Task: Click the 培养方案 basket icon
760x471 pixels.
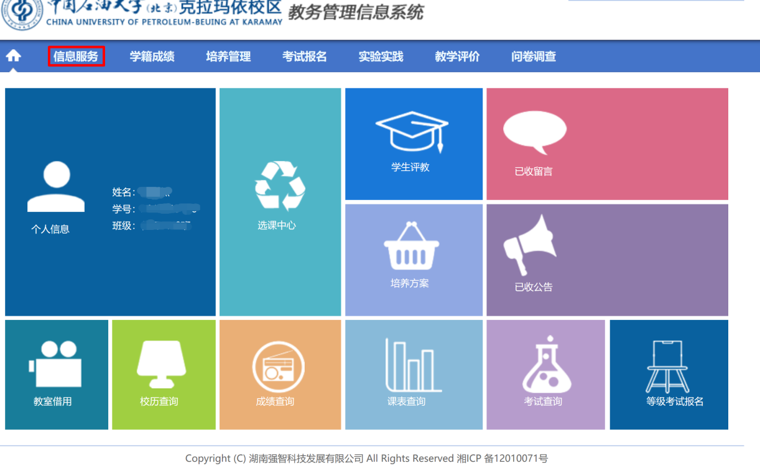Action: [411, 247]
